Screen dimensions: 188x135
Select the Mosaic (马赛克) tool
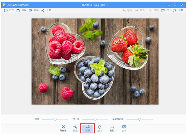[63, 128]
